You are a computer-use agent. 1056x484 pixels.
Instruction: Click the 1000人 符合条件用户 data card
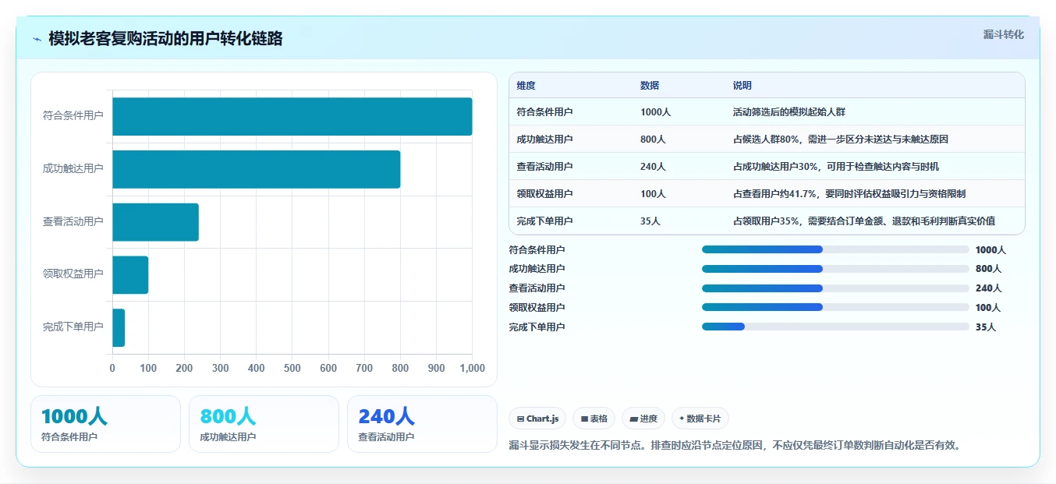click(105, 424)
